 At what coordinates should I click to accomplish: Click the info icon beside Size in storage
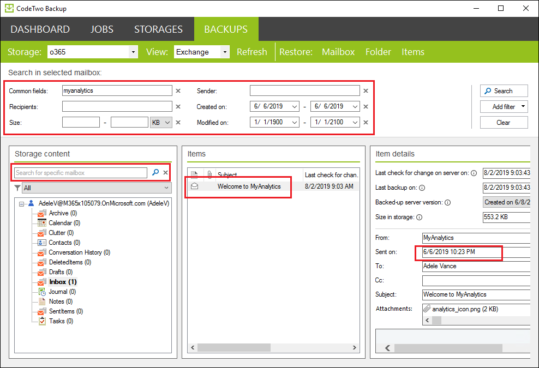(420, 217)
